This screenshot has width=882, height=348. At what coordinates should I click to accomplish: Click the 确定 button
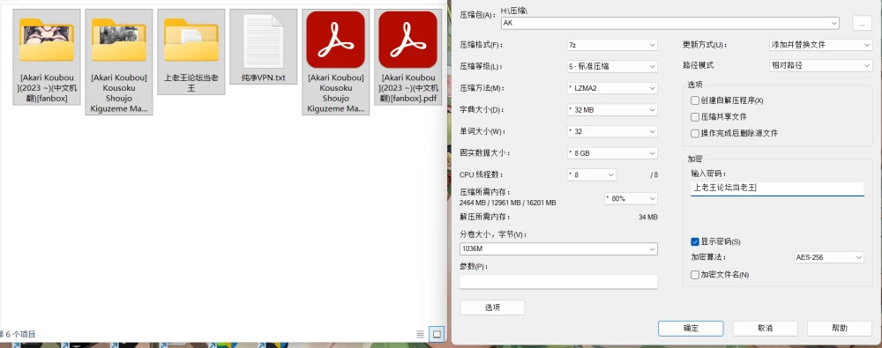(x=691, y=329)
